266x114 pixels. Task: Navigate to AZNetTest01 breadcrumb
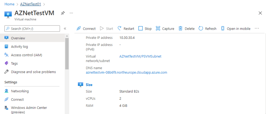coord(31,4)
